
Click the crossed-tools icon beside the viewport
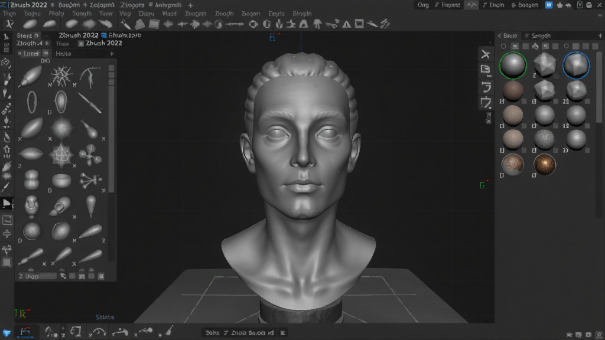486,54
